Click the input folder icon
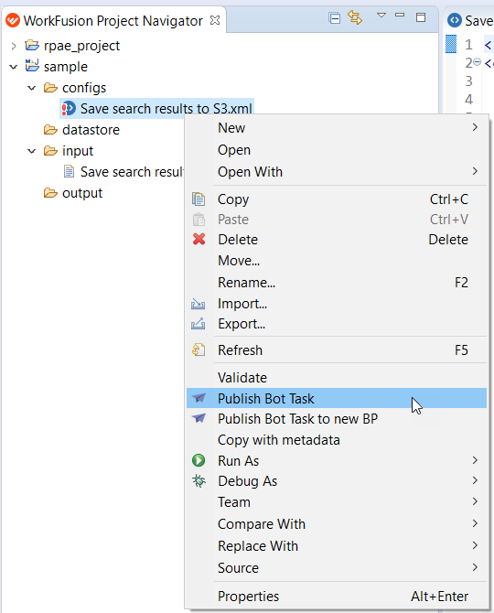This screenshot has height=613, width=494. [x=50, y=151]
